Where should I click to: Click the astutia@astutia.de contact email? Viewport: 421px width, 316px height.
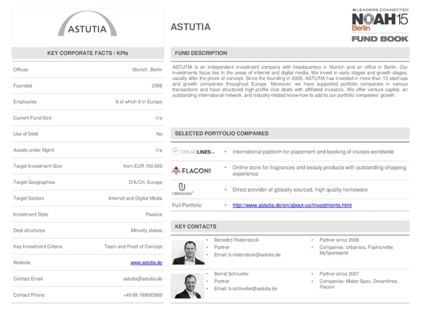[x=142, y=279]
